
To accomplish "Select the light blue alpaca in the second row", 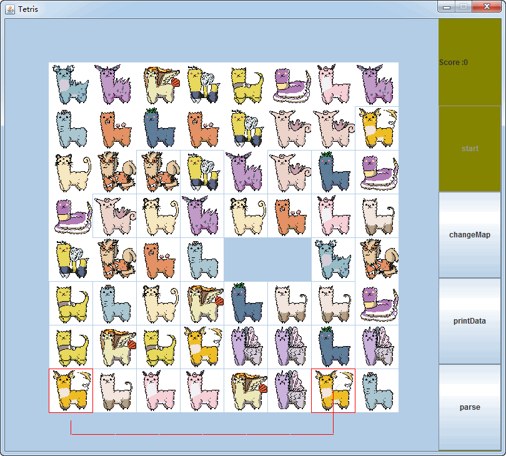I will (71, 129).
